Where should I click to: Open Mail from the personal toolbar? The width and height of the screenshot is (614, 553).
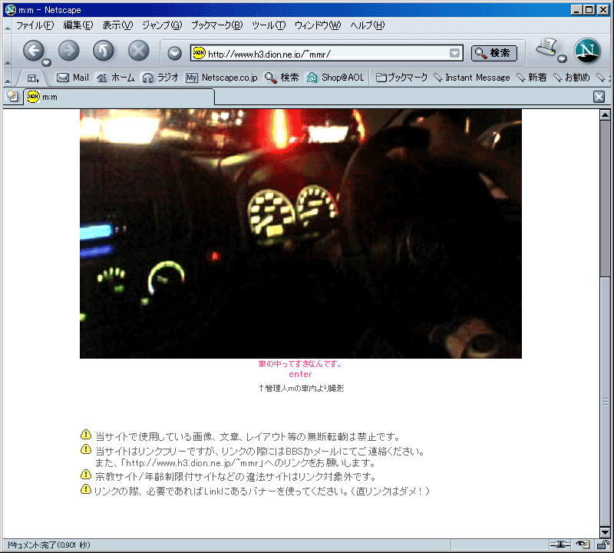(73, 78)
